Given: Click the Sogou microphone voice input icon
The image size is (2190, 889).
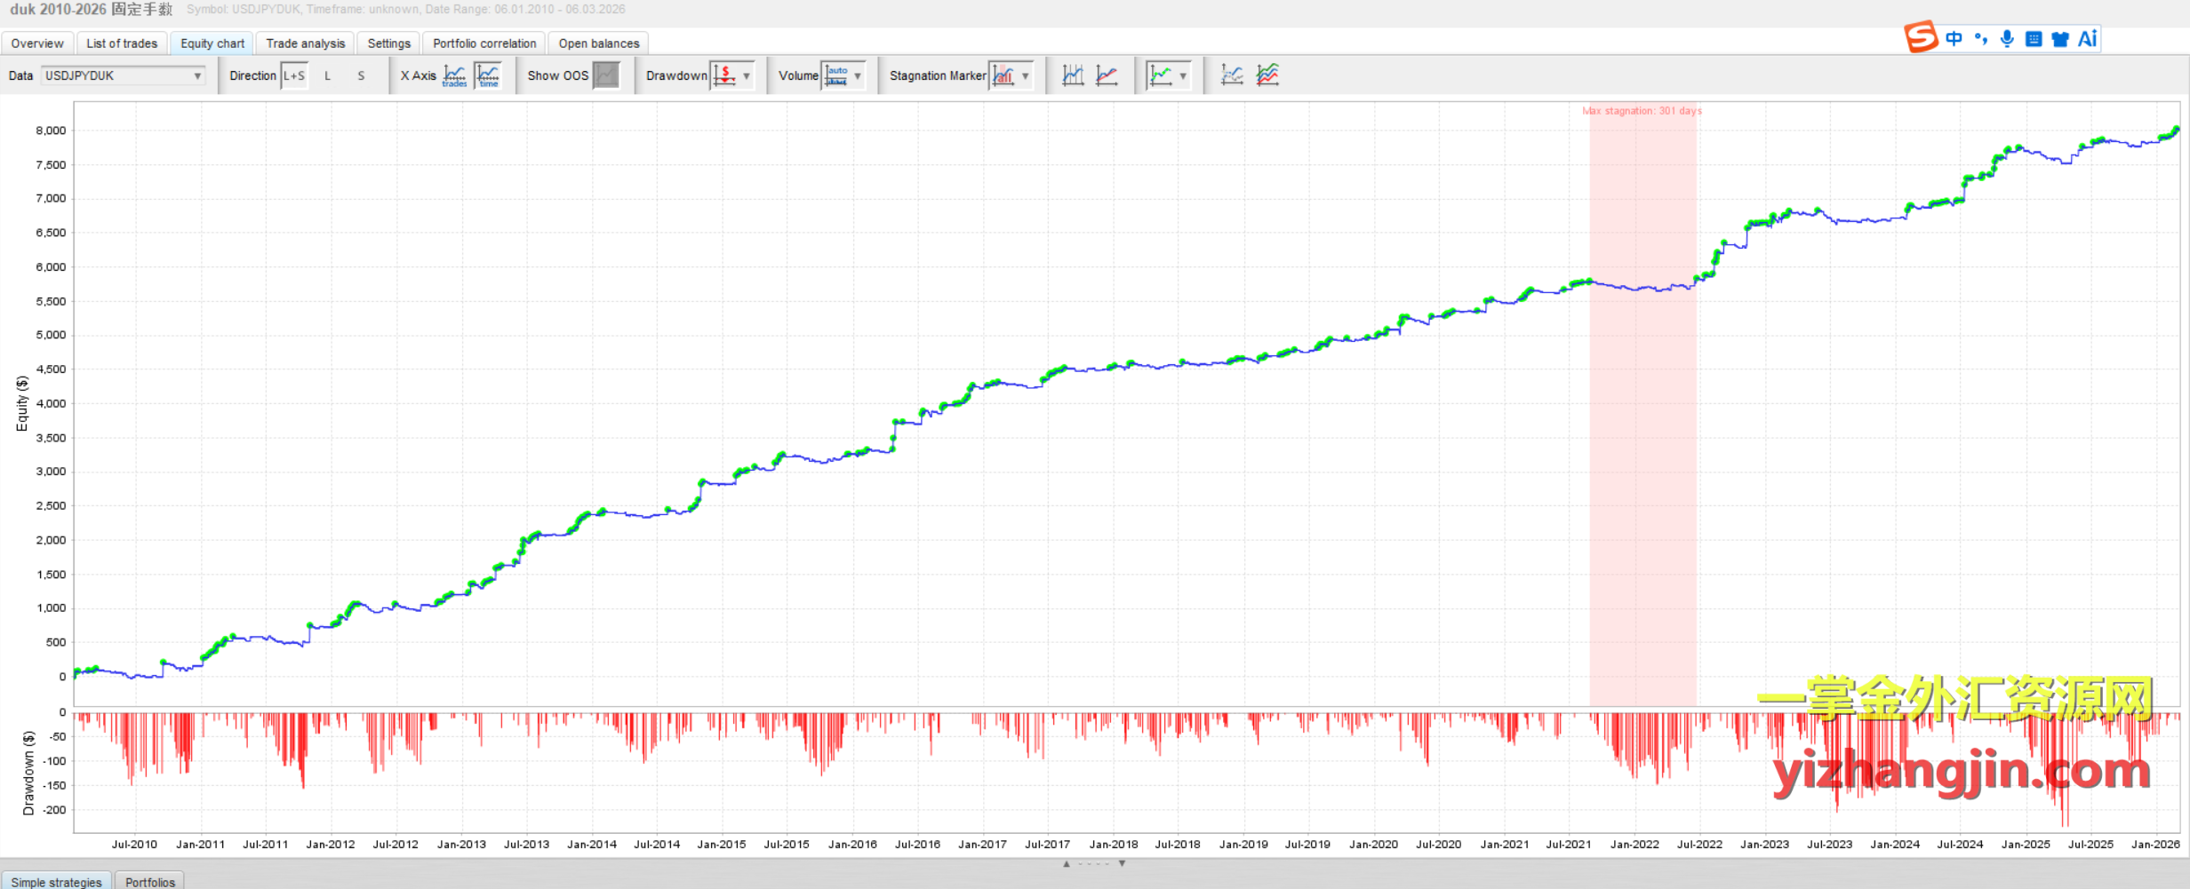Looking at the screenshot, I should (2007, 39).
